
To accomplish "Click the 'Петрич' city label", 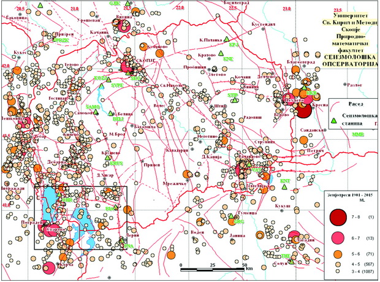I will pos(316,151).
